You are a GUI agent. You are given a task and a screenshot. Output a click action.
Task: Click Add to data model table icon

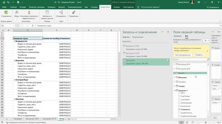pos(47,12)
